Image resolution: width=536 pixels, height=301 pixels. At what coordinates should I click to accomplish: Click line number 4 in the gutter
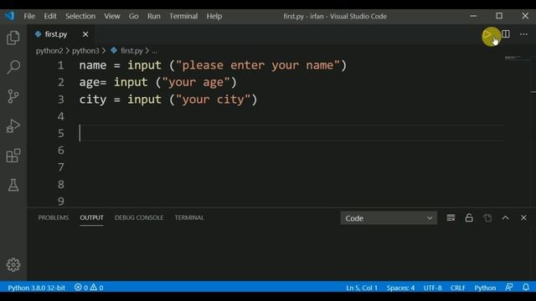[61, 116]
